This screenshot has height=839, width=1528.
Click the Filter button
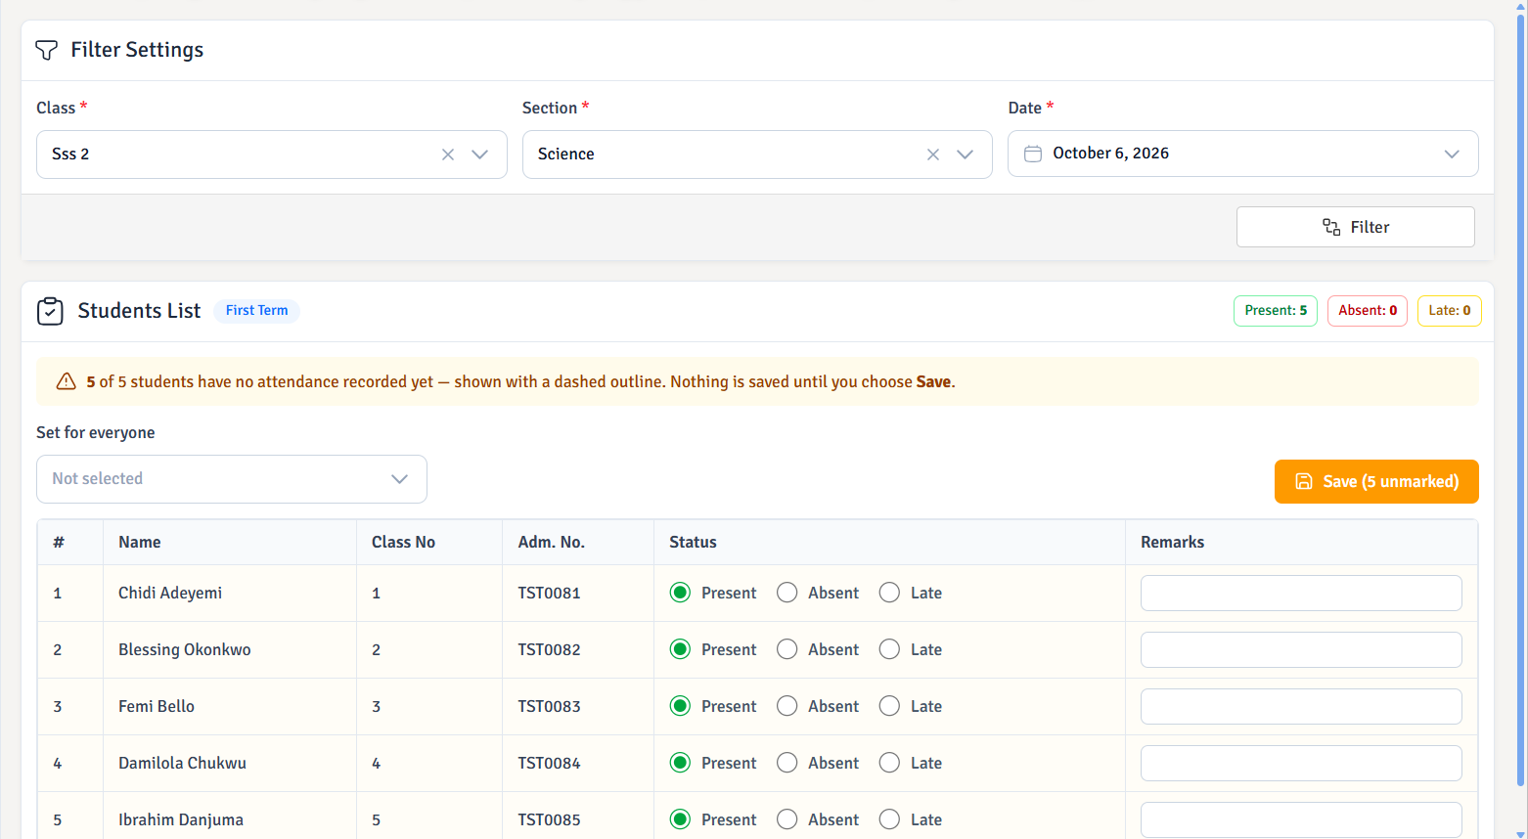[1356, 227]
